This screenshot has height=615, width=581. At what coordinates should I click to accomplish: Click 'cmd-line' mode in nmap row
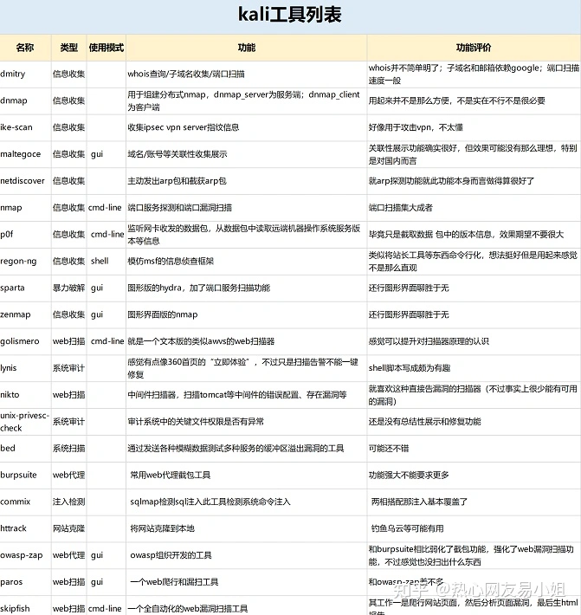pos(105,208)
